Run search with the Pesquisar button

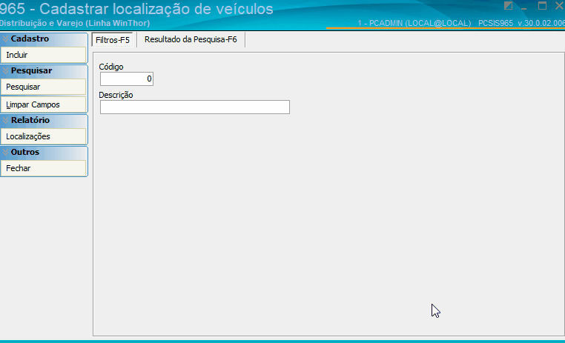pos(43,87)
